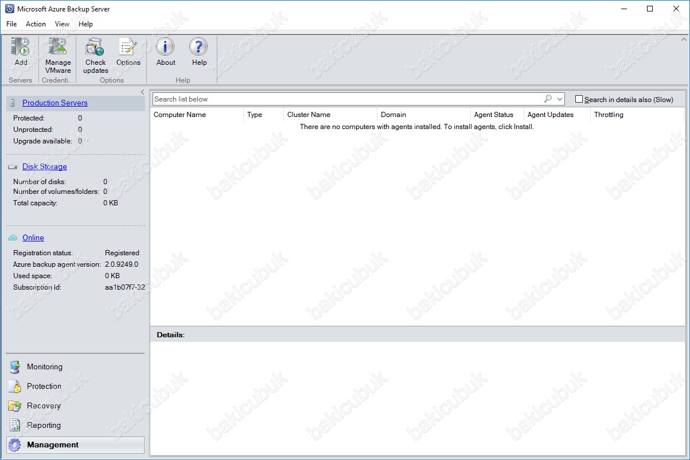Open the File menu

coord(11,24)
